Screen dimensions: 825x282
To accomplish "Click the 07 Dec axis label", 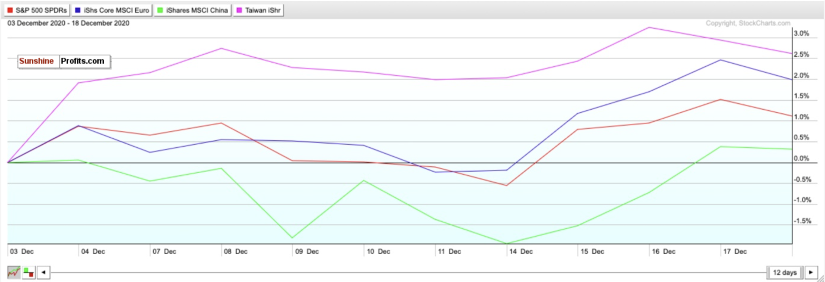I will [164, 251].
